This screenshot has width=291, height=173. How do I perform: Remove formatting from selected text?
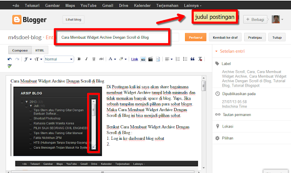pyautogui.click(x=200, y=59)
